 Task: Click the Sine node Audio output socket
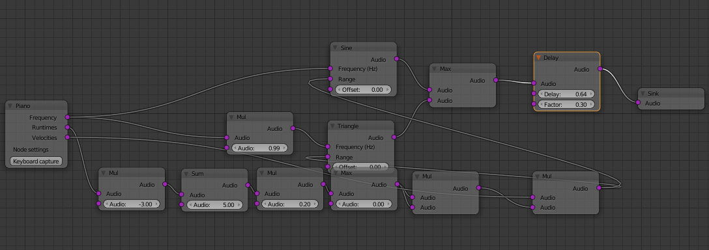[397, 59]
